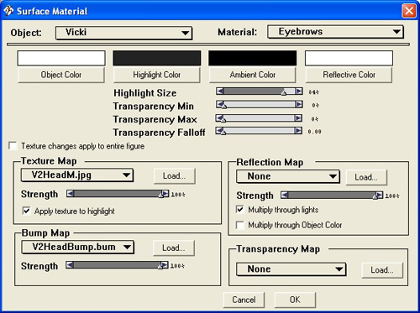This screenshot has width=420, height=313.
Task: Click the Transparency Max slider right arrow
Action: pos(298,117)
